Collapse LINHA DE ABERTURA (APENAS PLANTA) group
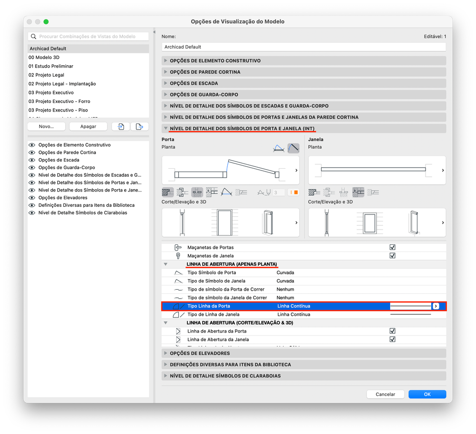This screenshot has width=476, height=434. click(165, 264)
